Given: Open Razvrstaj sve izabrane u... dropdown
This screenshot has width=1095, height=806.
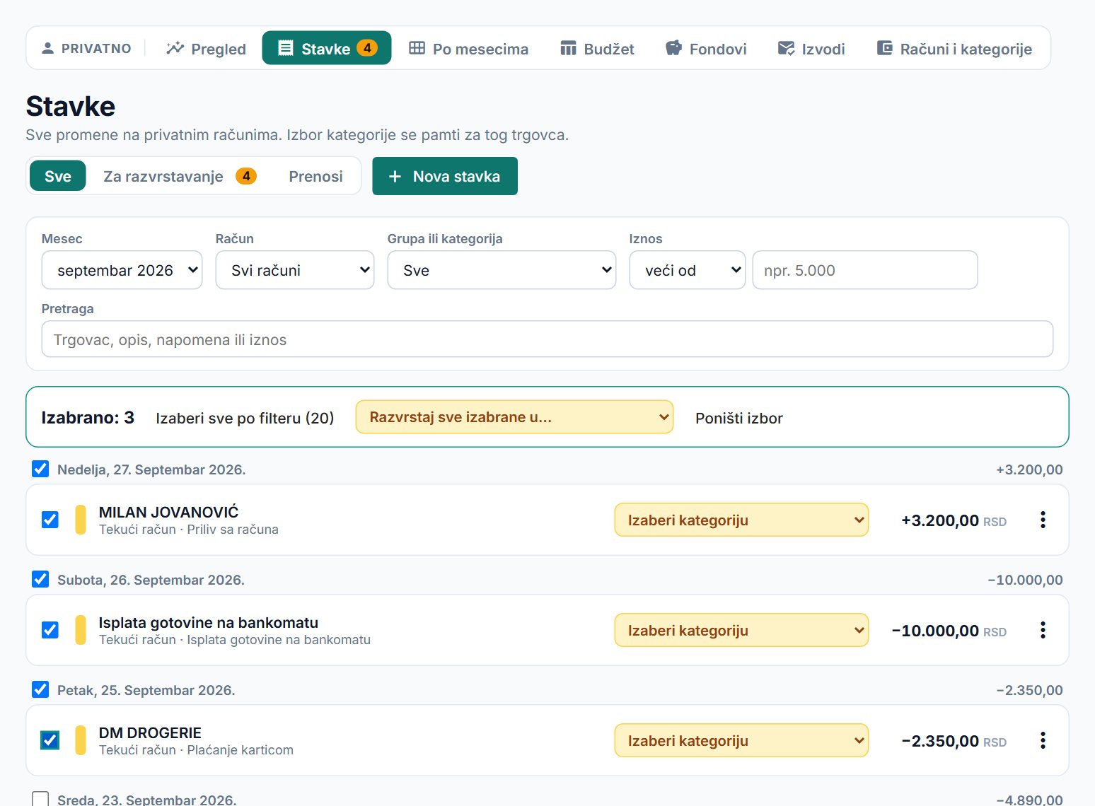Looking at the screenshot, I should pyautogui.click(x=514, y=417).
